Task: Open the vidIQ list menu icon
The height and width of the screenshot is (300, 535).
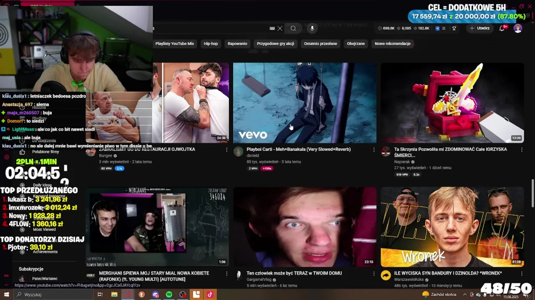Action: [x=444, y=28]
